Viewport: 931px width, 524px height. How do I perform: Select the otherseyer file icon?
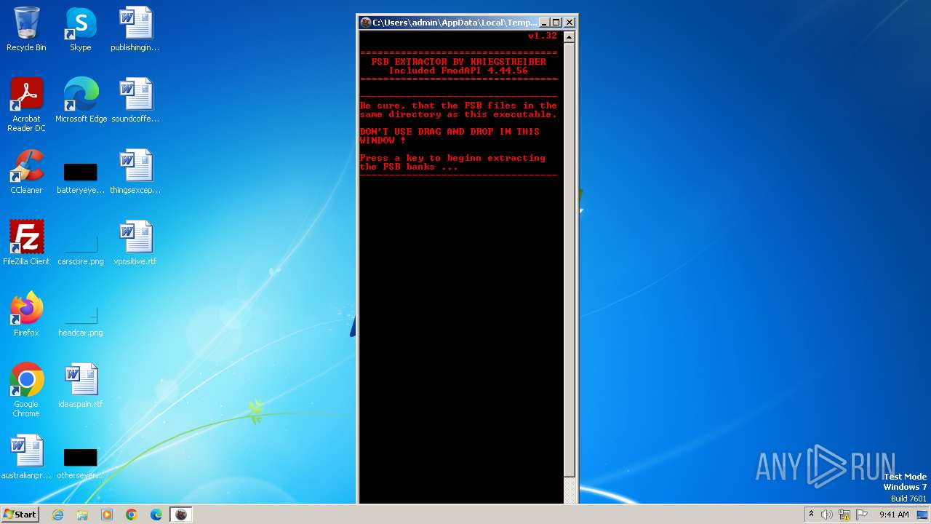(x=81, y=464)
